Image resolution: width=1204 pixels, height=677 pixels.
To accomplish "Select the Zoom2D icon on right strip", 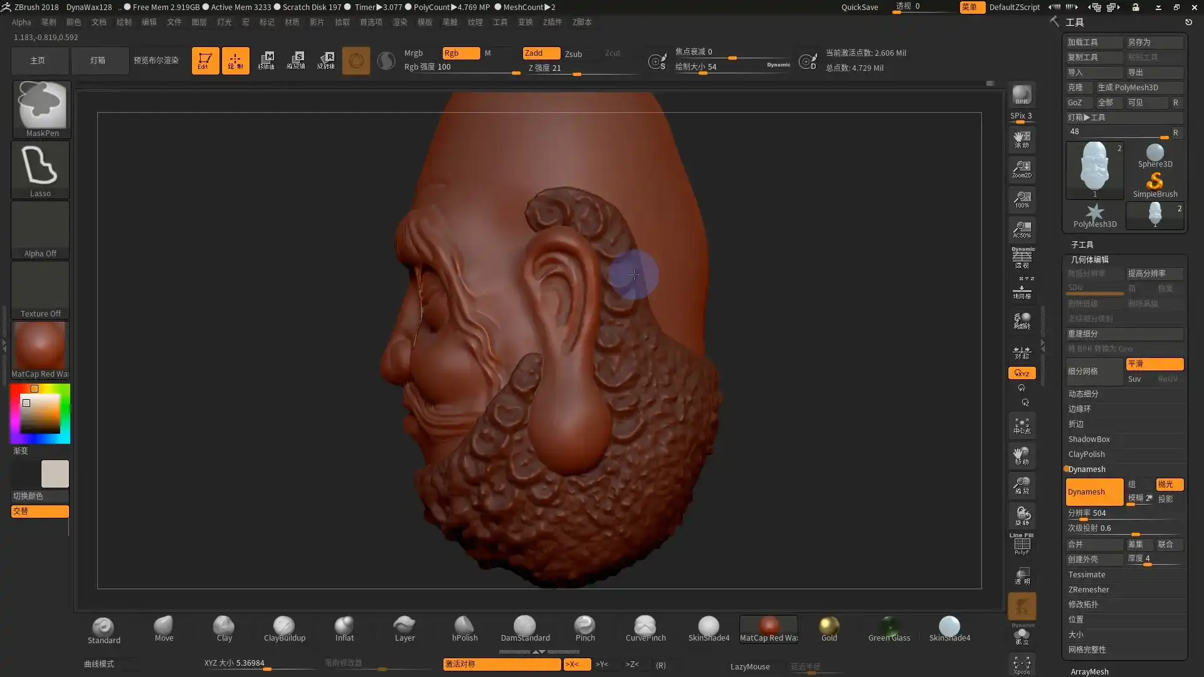I will [1022, 170].
